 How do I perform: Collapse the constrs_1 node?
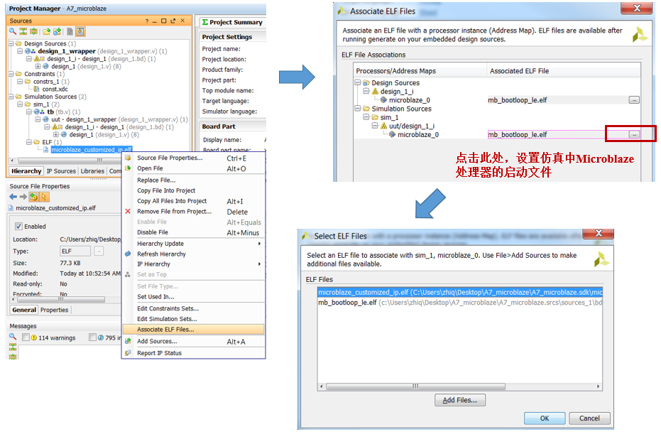tap(20, 82)
